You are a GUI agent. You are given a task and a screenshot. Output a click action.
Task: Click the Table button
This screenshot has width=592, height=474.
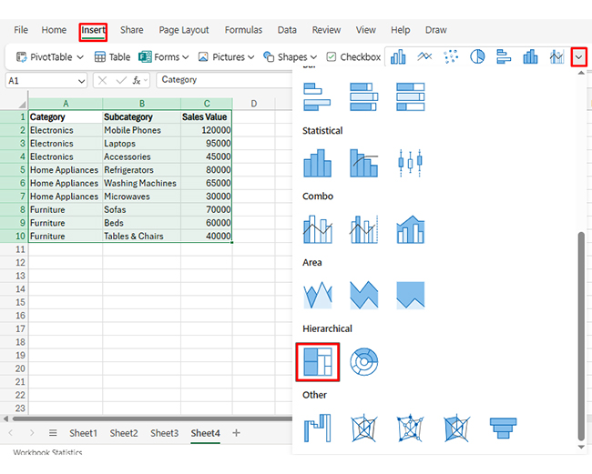(x=112, y=57)
